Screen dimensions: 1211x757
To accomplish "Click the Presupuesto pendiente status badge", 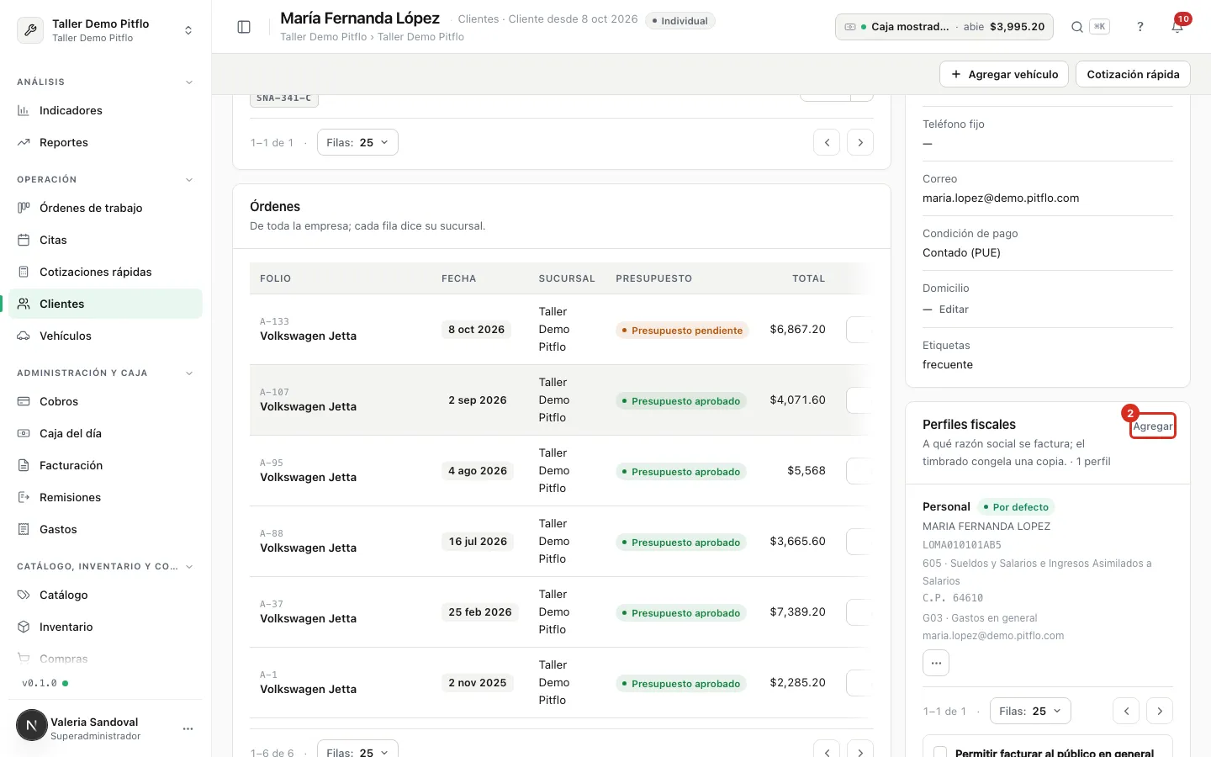I will tap(682, 331).
